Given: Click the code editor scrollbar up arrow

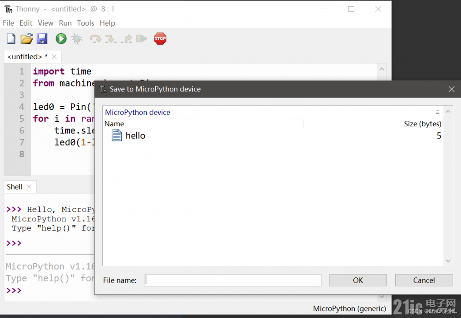Looking at the screenshot, I should 382,69.
